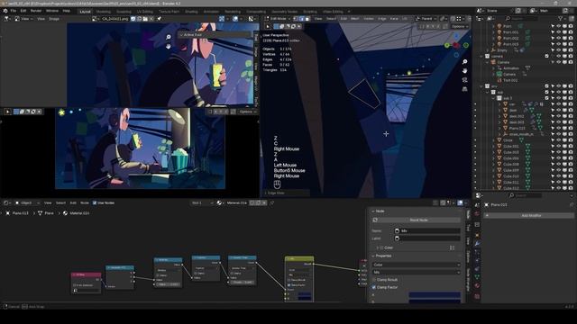The height and width of the screenshot is (324, 577).
Task: Toggle camera view icon in 3D viewport
Action: coord(465,80)
